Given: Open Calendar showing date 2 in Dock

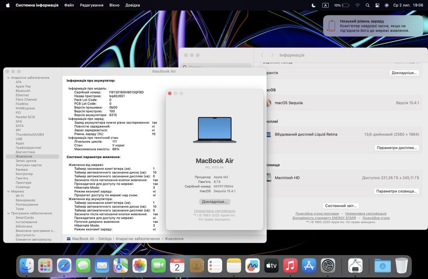Looking at the screenshot, I should [177, 265].
